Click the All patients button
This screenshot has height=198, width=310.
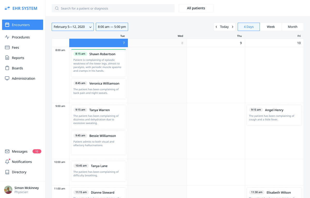tap(196, 8)
